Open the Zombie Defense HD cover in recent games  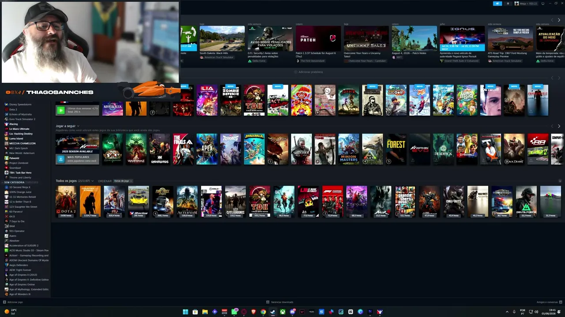tap(230, 100)
